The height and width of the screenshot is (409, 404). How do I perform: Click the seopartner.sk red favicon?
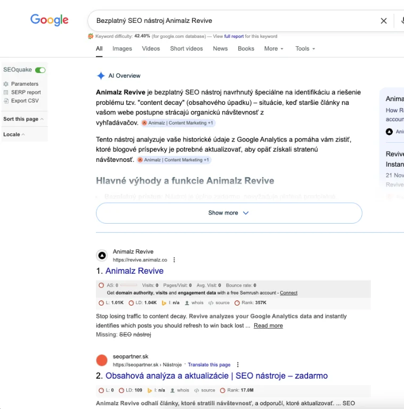[102, 360]
